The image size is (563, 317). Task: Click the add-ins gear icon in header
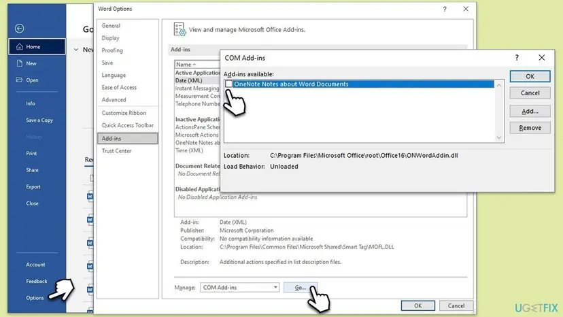point(180,29)
